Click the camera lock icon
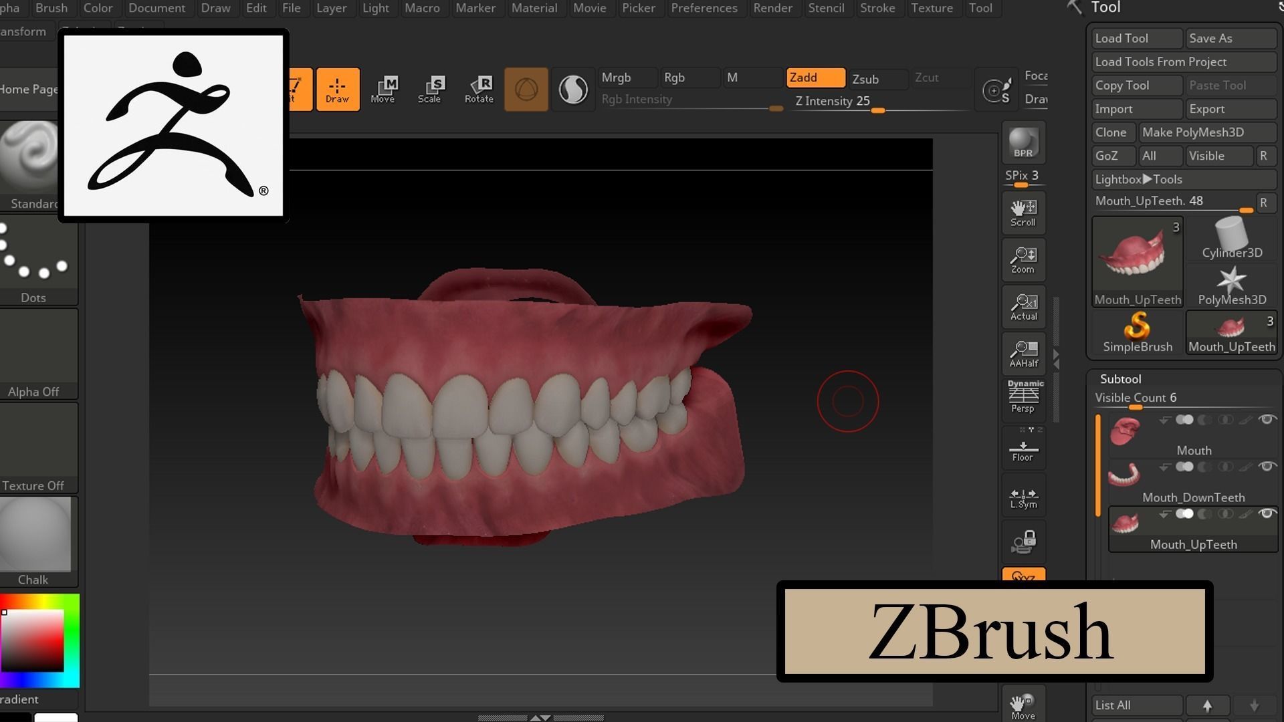The height and width of the screenshot is (722, 1284). (1023, 542)
